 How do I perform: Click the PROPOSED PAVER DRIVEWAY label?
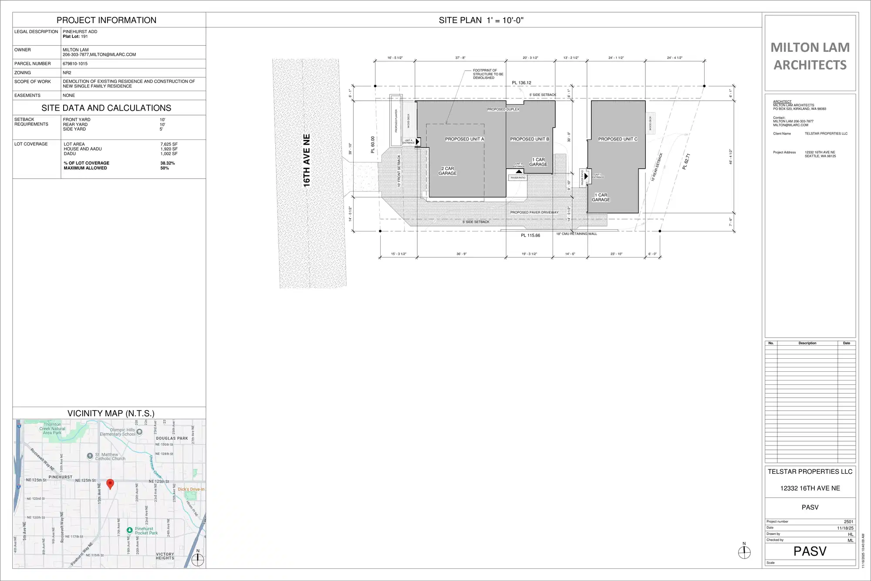534,213
